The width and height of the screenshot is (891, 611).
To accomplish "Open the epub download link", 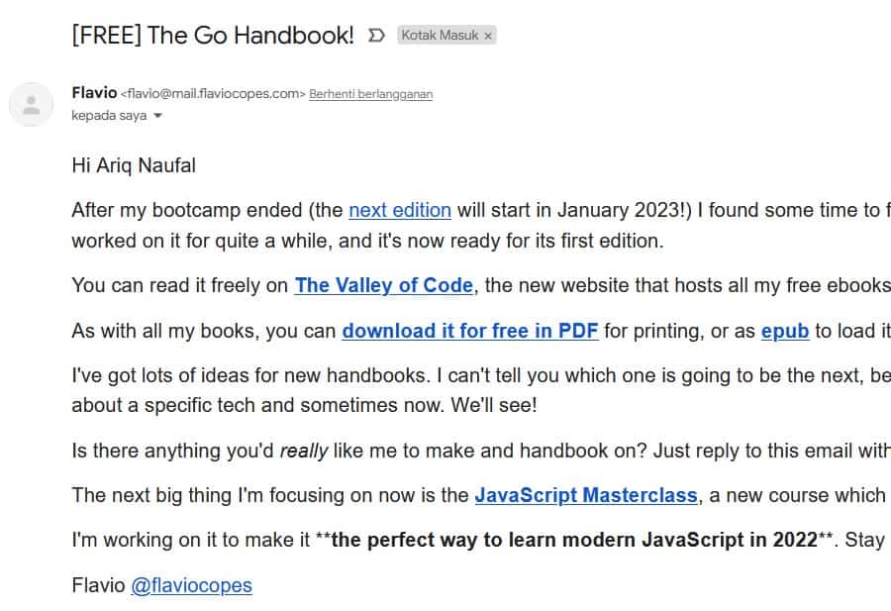I will pyautogui.click(x=785, y=331).
